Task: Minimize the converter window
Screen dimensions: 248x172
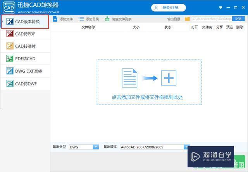Action: [228, 8]
